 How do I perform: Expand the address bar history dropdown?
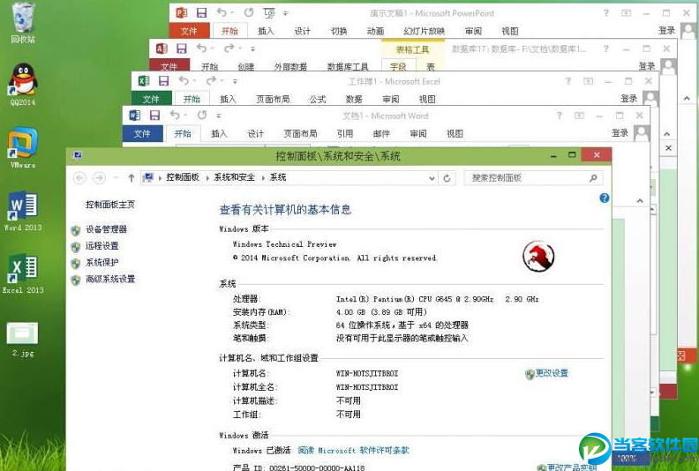pos(432,178)
